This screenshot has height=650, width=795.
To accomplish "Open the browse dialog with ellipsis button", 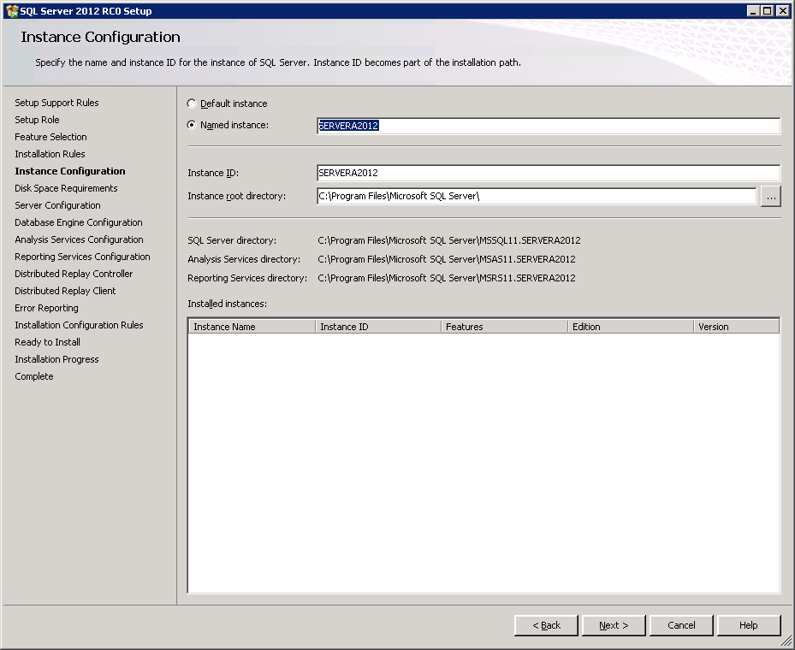I will [770, 197].
